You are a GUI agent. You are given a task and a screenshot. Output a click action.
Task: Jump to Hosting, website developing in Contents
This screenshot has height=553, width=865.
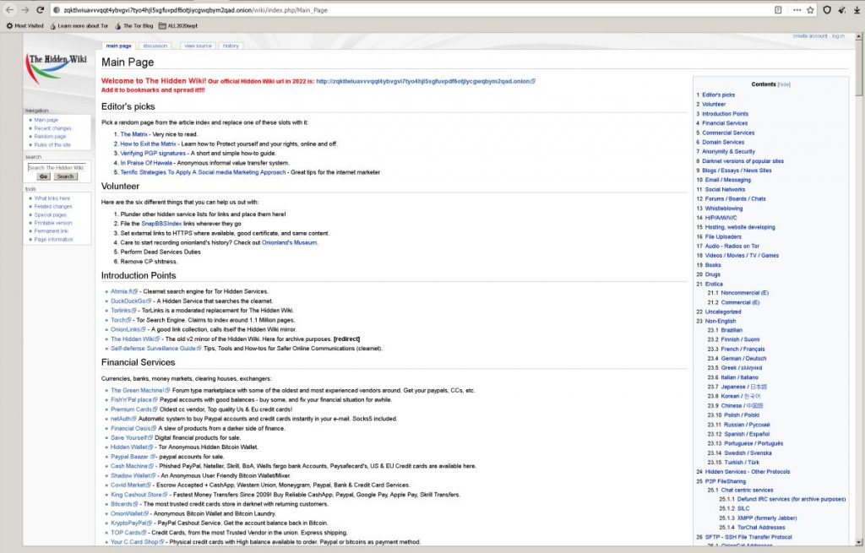(740, 227)
